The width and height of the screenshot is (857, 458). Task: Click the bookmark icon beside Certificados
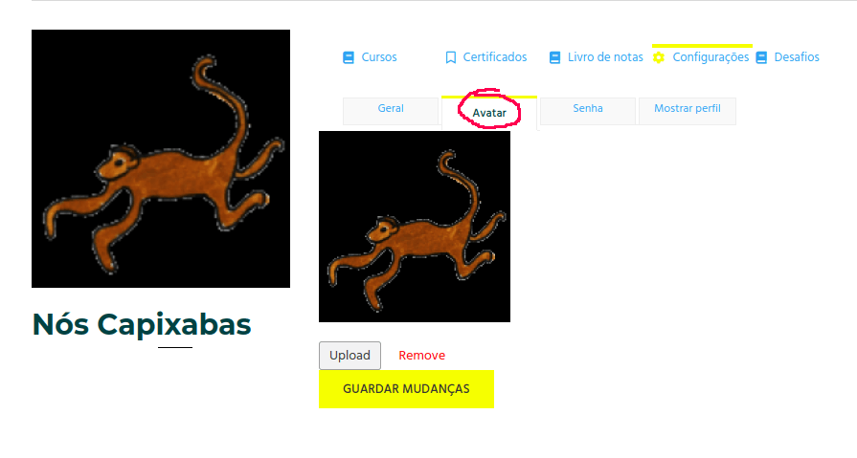450,57
